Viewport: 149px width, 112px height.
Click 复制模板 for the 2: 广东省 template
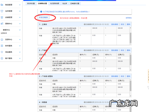click(x=115, y=50)
